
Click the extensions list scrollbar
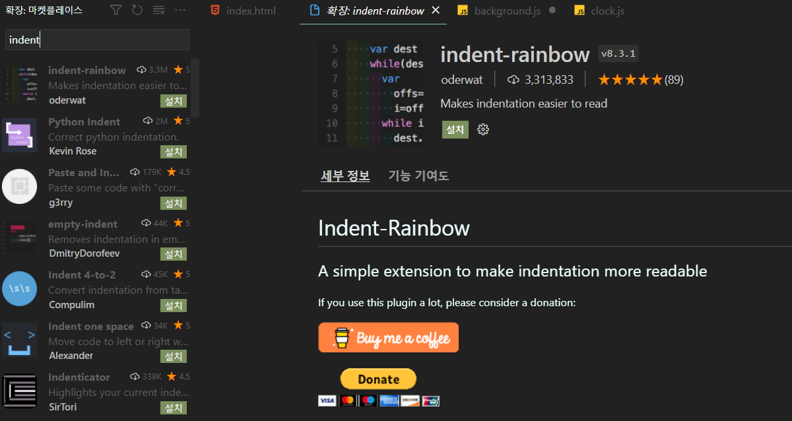[195, 87]
